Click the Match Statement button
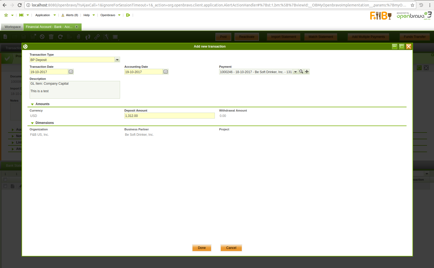The image size is (434, 268). pyautogui.click(x=321, y=37)
